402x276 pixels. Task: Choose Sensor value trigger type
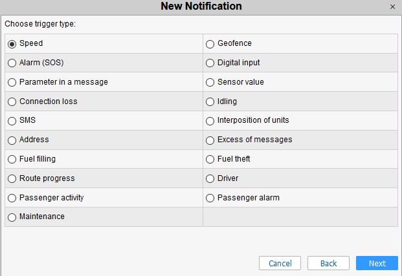(x=210, y=83)
